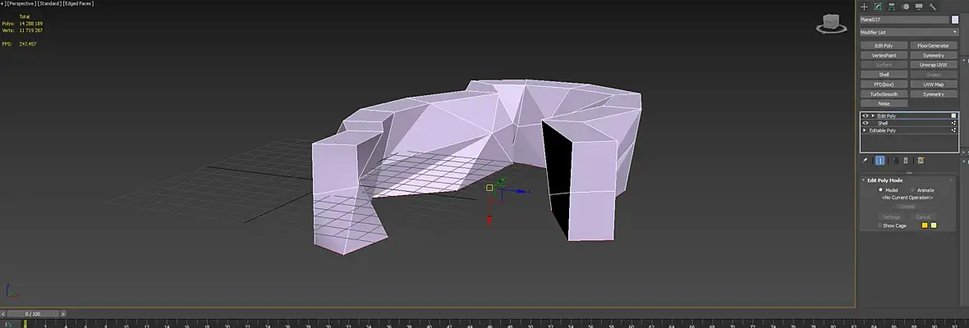The height and width of the screenshot is (328, 969).
Task: Open the Motion command panel tab
Action: 905,7
